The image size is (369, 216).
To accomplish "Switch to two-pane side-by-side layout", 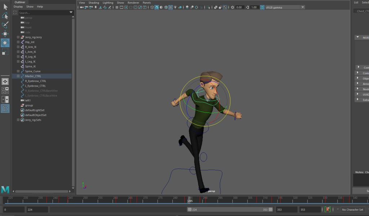I will click(5, 100).
